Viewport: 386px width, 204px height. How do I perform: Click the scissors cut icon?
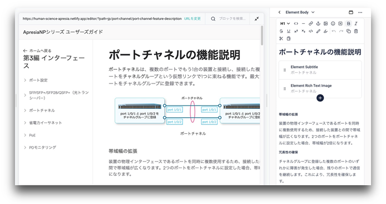tap(281, 39)
